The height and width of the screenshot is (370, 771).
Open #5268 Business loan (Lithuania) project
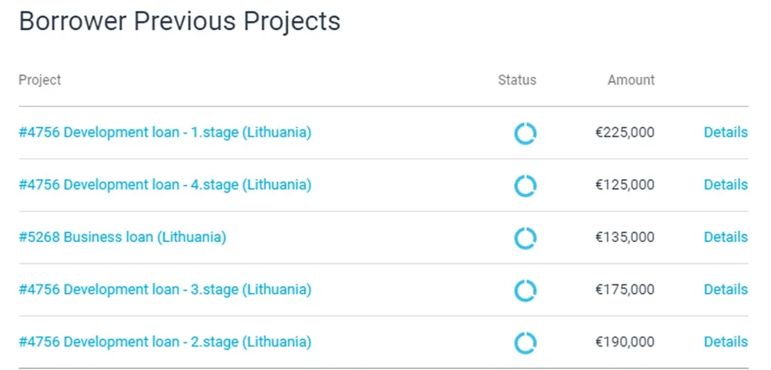click(122, 238)
